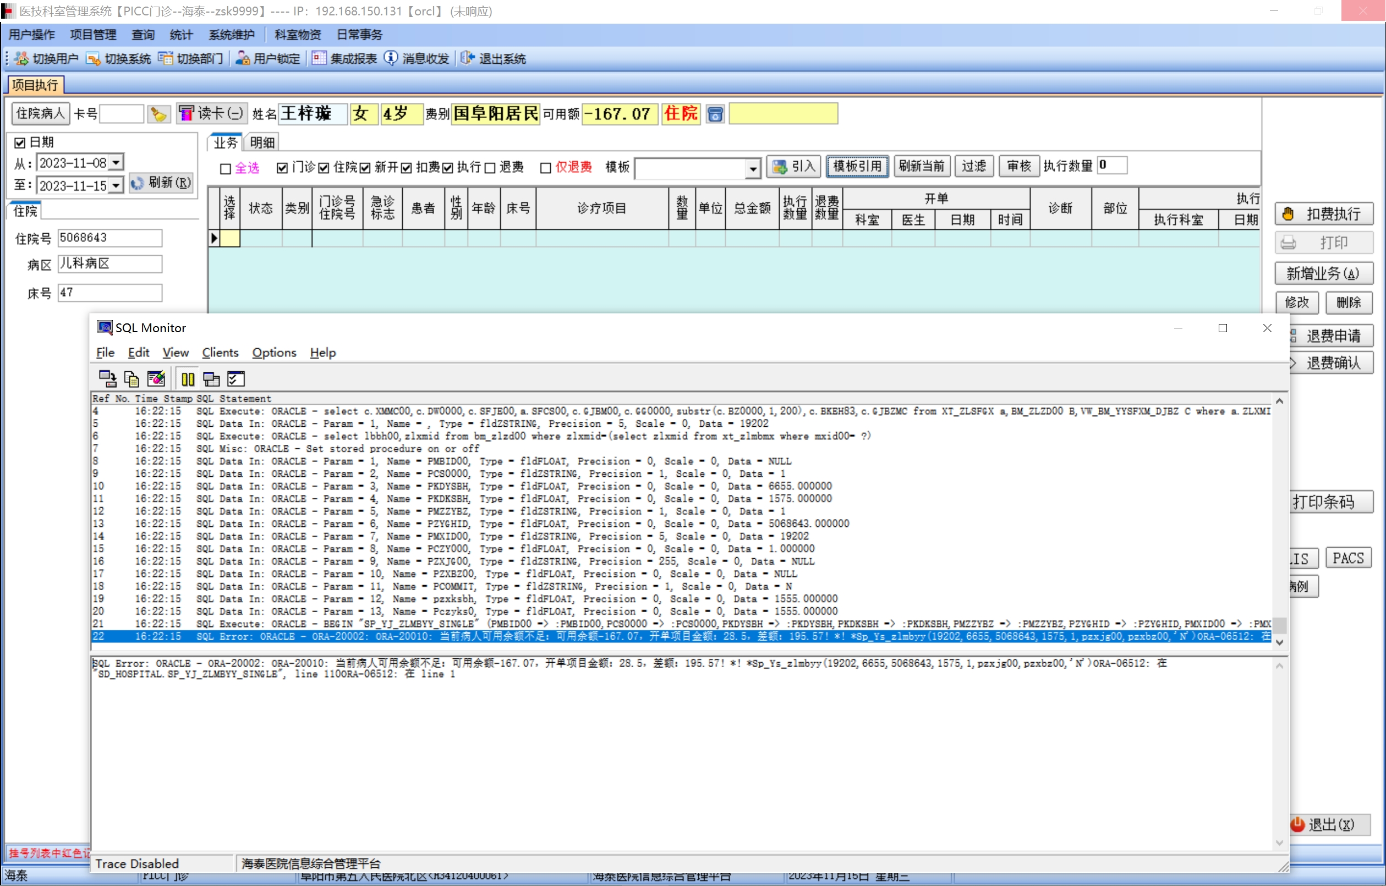This screenshot has width=1386, height=886.
Task: Uncheck the 门诊 checkbox
Action: tap(282, 167)
